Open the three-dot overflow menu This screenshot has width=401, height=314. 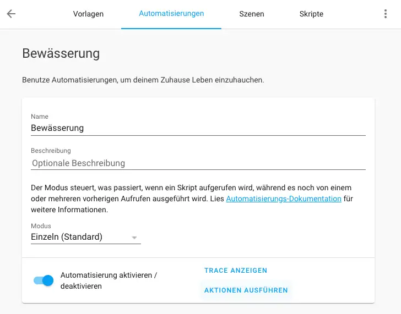pos(386,14)
